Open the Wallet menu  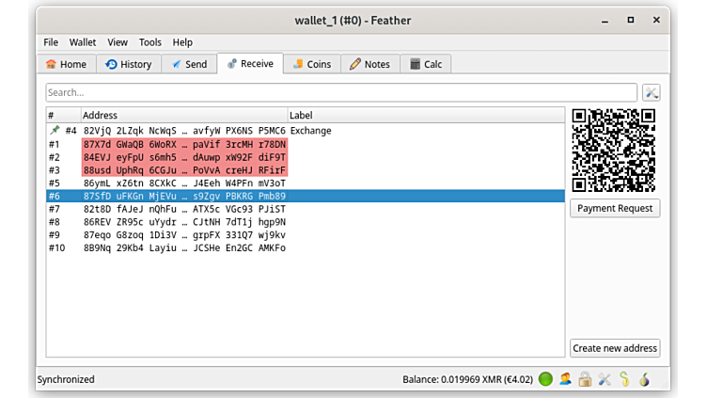(83, 42)
